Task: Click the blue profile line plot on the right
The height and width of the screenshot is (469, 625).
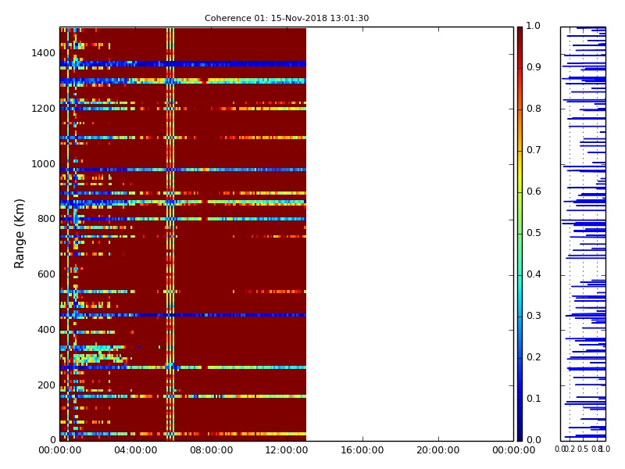Action: coord(583,234)
